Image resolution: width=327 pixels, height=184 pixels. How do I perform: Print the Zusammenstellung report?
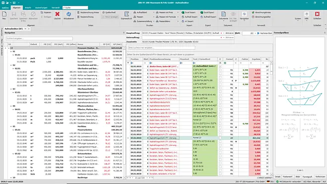pyautogui.click(x=143, y=21)
